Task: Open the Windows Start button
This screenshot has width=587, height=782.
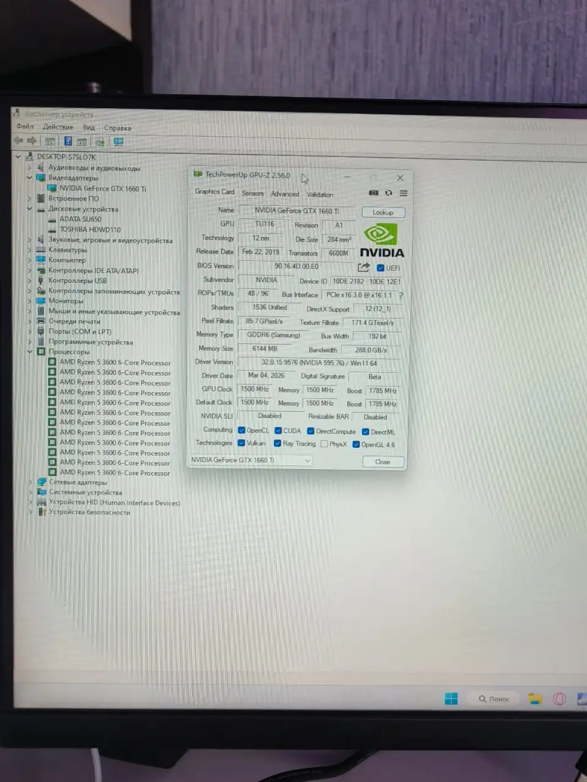Action: (451, 699)
